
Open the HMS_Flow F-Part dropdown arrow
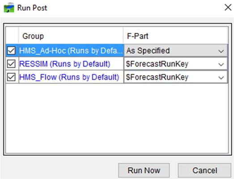221,77
